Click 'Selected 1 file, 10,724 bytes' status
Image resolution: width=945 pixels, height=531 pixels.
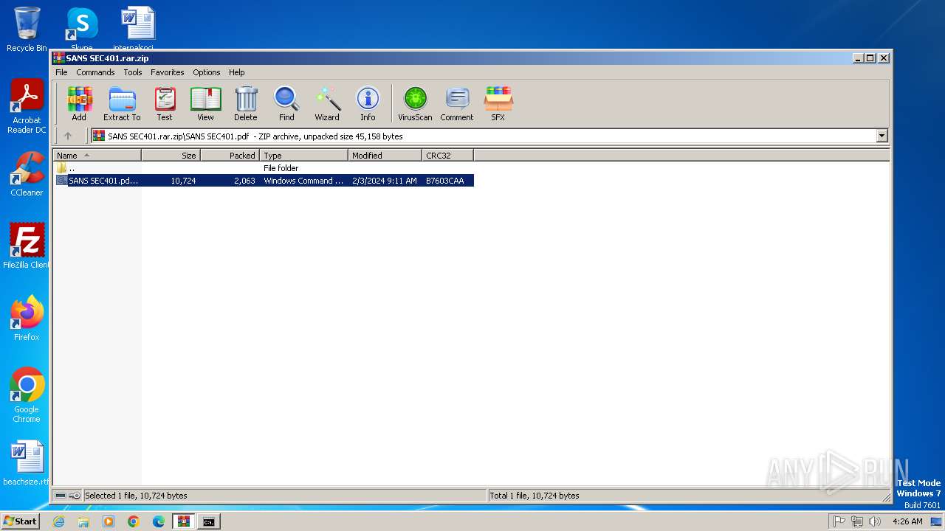pyautogui.click(x=136, y=496)
